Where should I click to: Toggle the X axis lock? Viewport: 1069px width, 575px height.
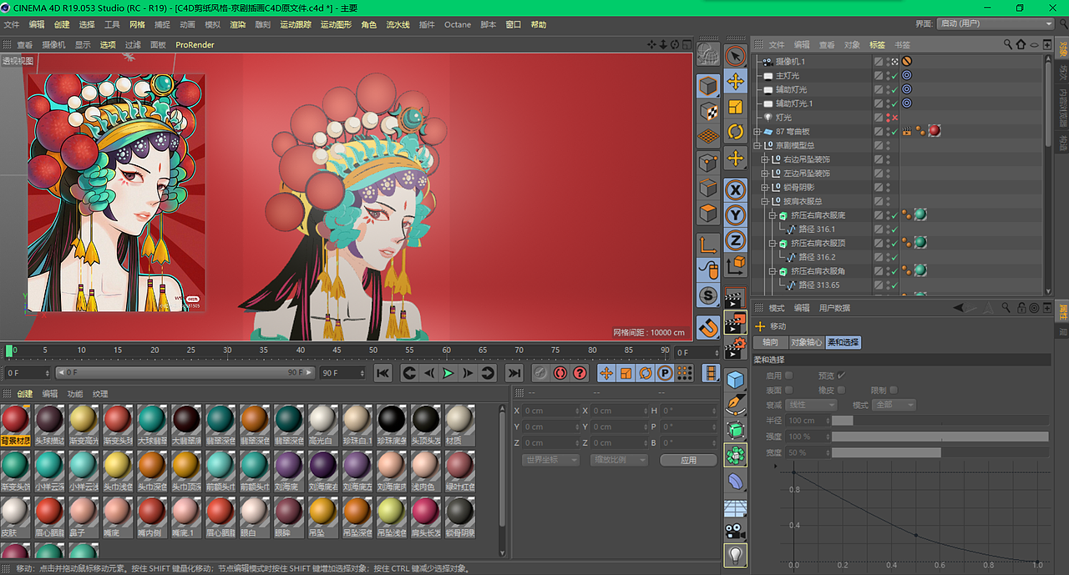[735, 189]
